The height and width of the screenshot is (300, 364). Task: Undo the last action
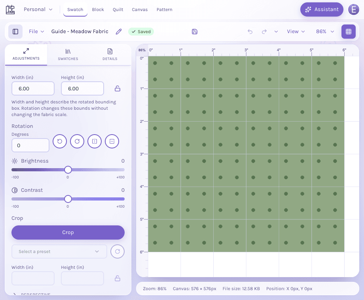pos(250,32)
